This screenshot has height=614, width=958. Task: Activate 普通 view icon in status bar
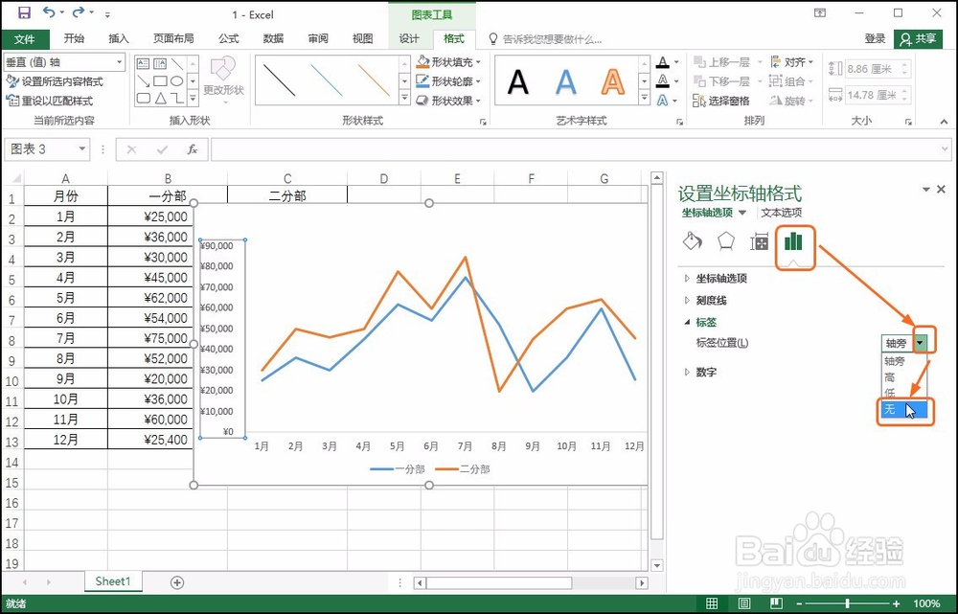coord(711,604)
